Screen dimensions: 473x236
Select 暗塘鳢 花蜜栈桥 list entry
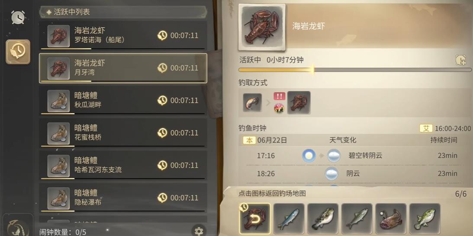coord(123,133)
